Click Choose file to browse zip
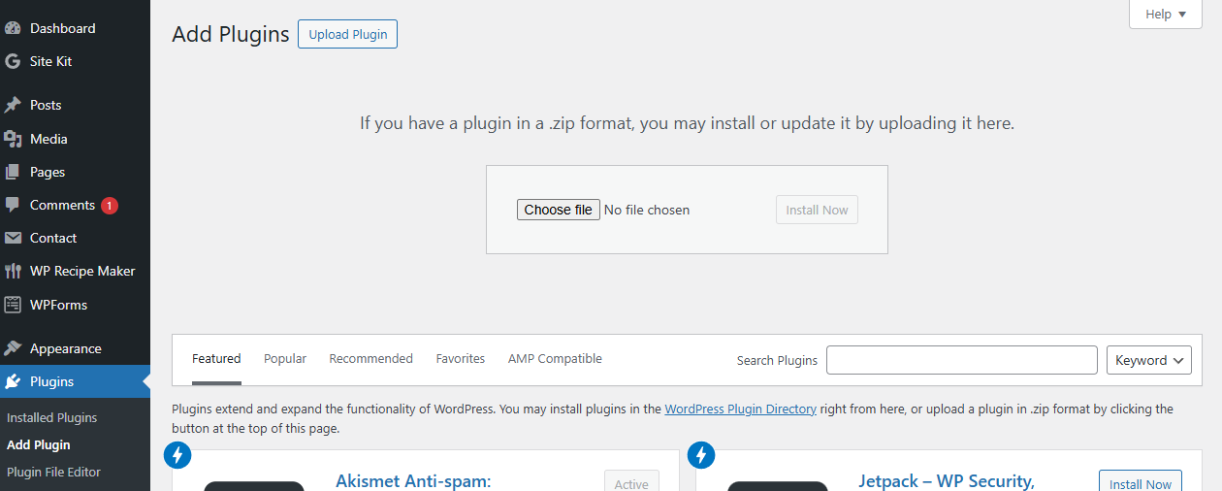 (x=558, y=210)
